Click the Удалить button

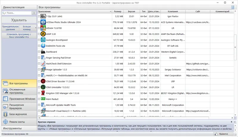(19, 20)
